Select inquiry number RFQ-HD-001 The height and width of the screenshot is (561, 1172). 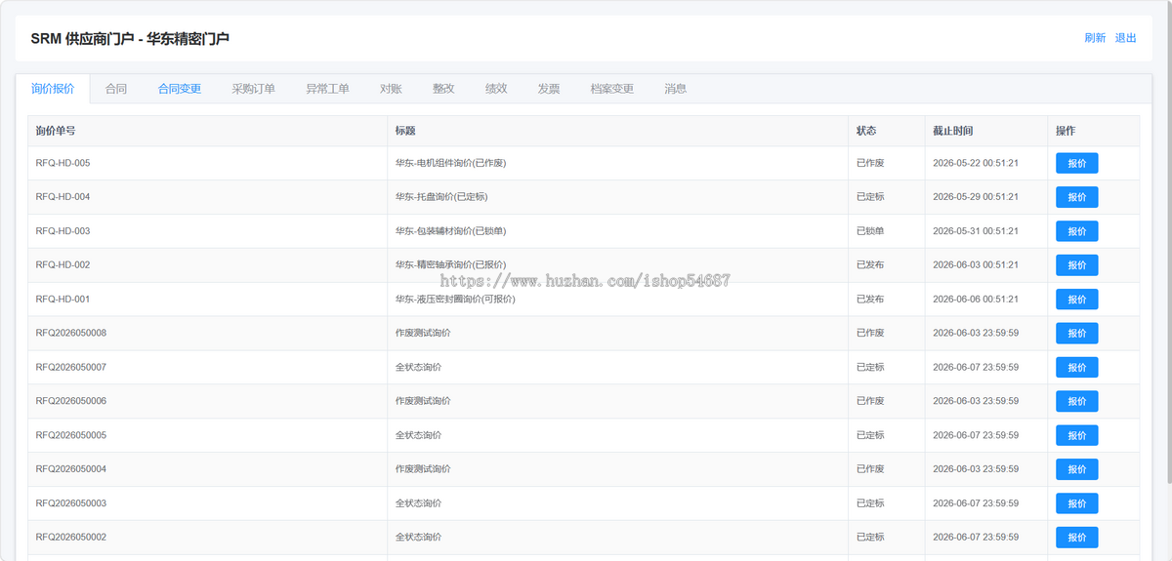click(63, 300)
